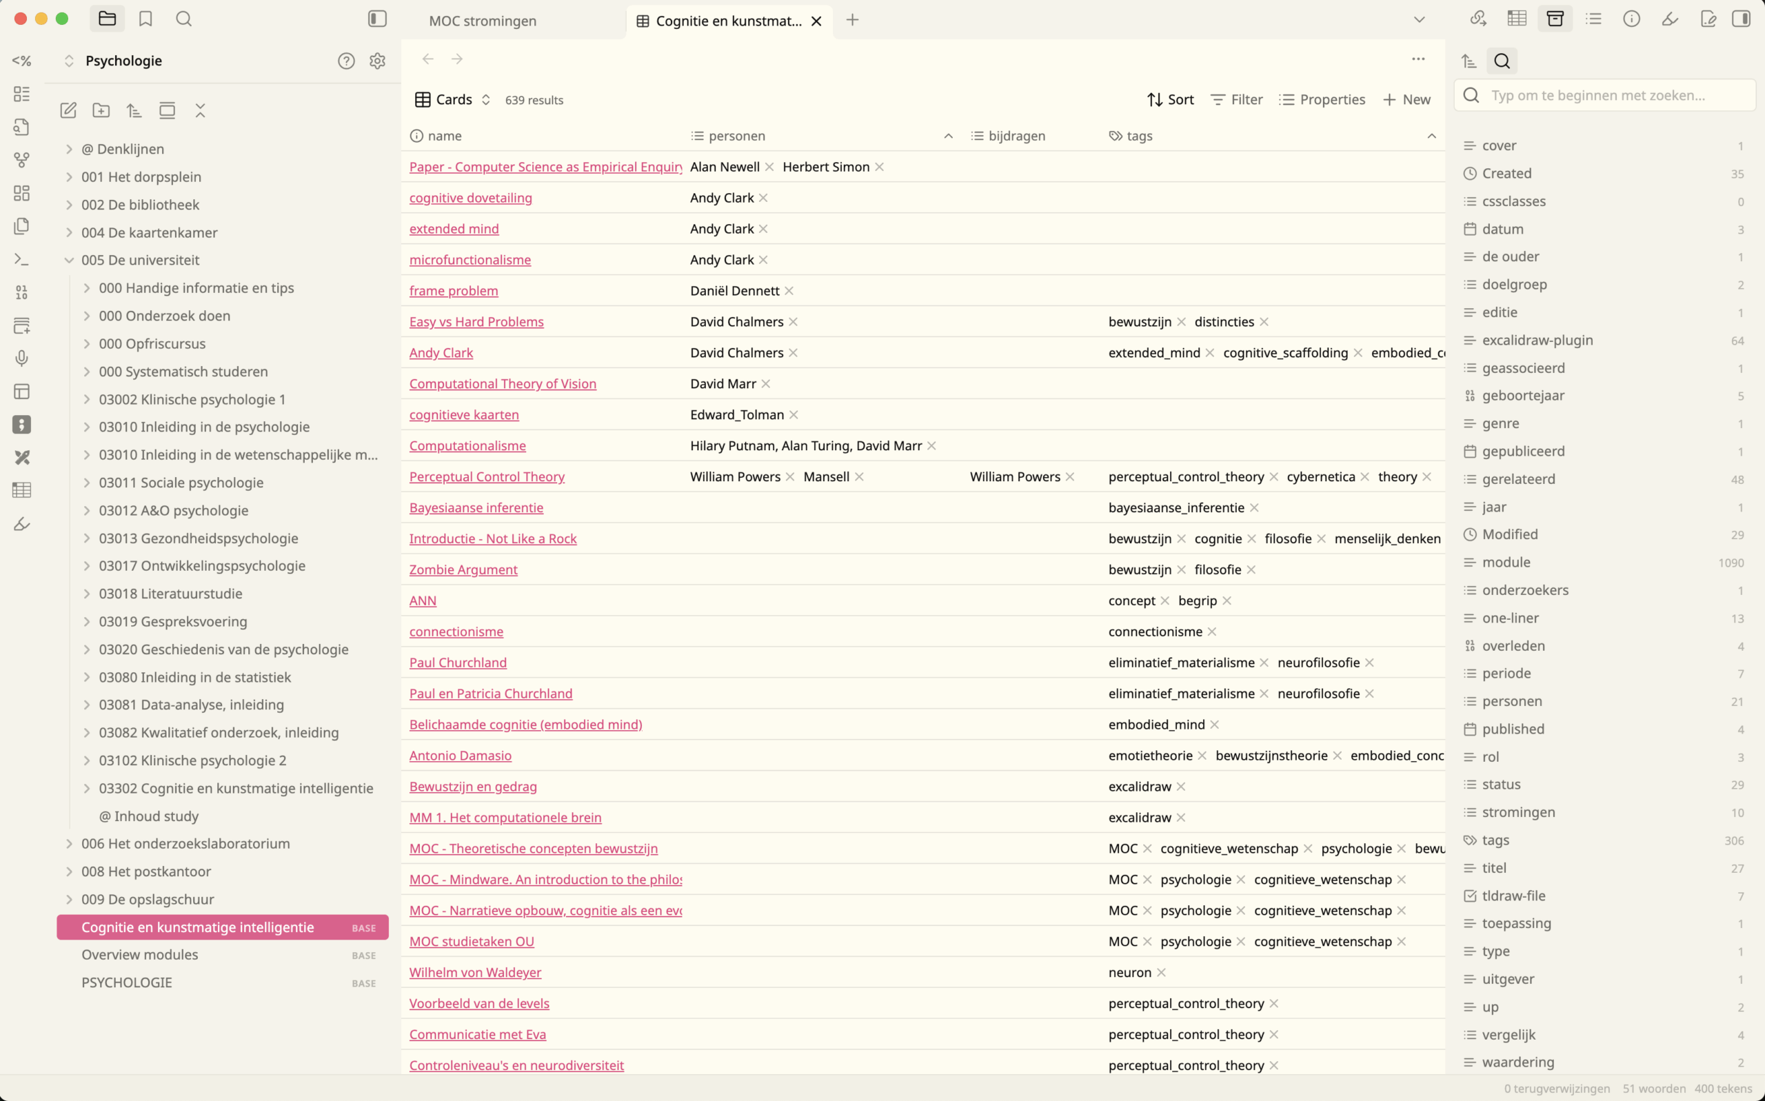Expand 03302 Cognitie en kunstmatige intelligentie folder

point(232,789)
